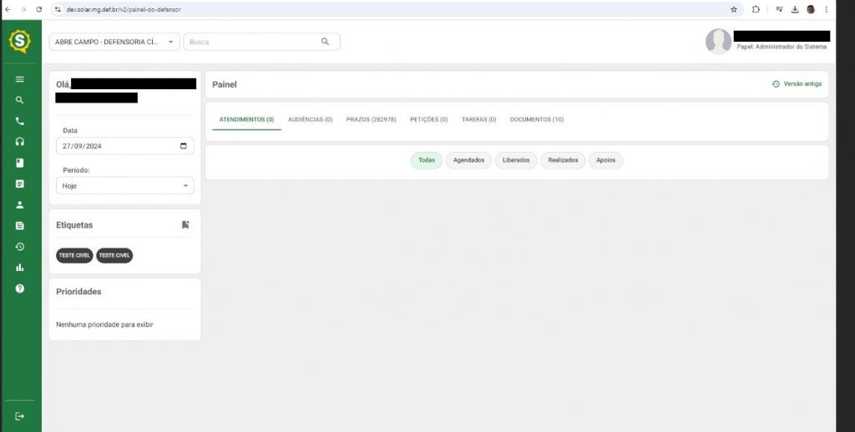The height and width of the screenshot is (432, 855).
Task: Expand the ABRE CAMPO defensoria dropdown
Action: coord(115,42)
